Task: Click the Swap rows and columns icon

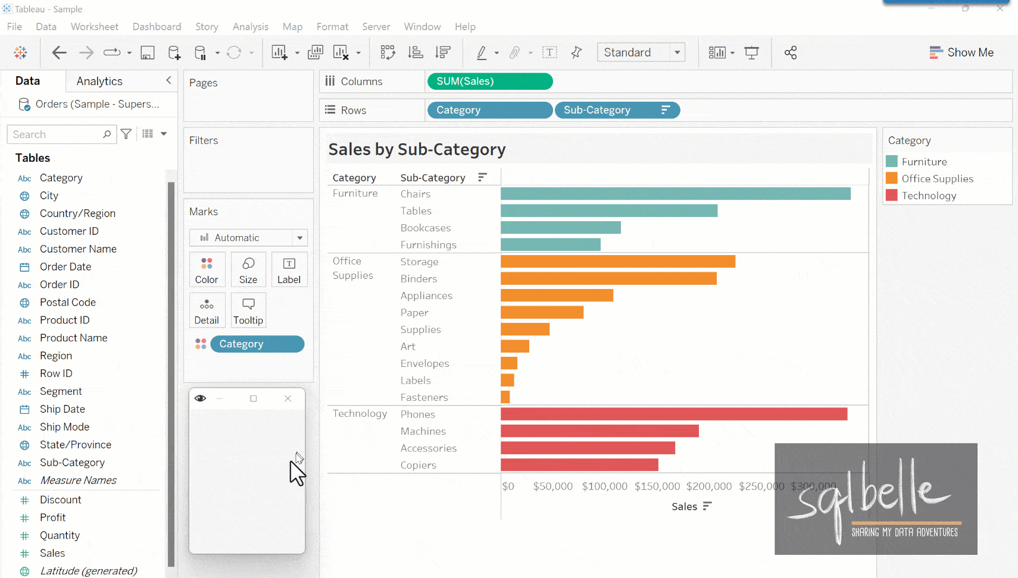Action: 388,52
